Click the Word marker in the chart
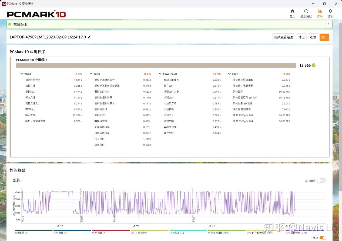The height and width of the screenshot is (241, 342). [23, 219]
